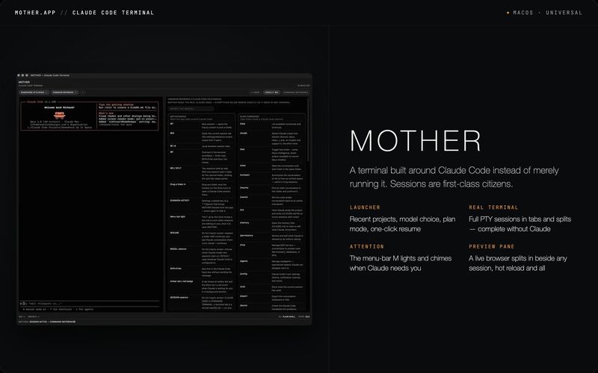Click the 'Menu-bar light' row
Viewport: 598px width, 373px height.
pyautogui.click(x=202, y=222)
